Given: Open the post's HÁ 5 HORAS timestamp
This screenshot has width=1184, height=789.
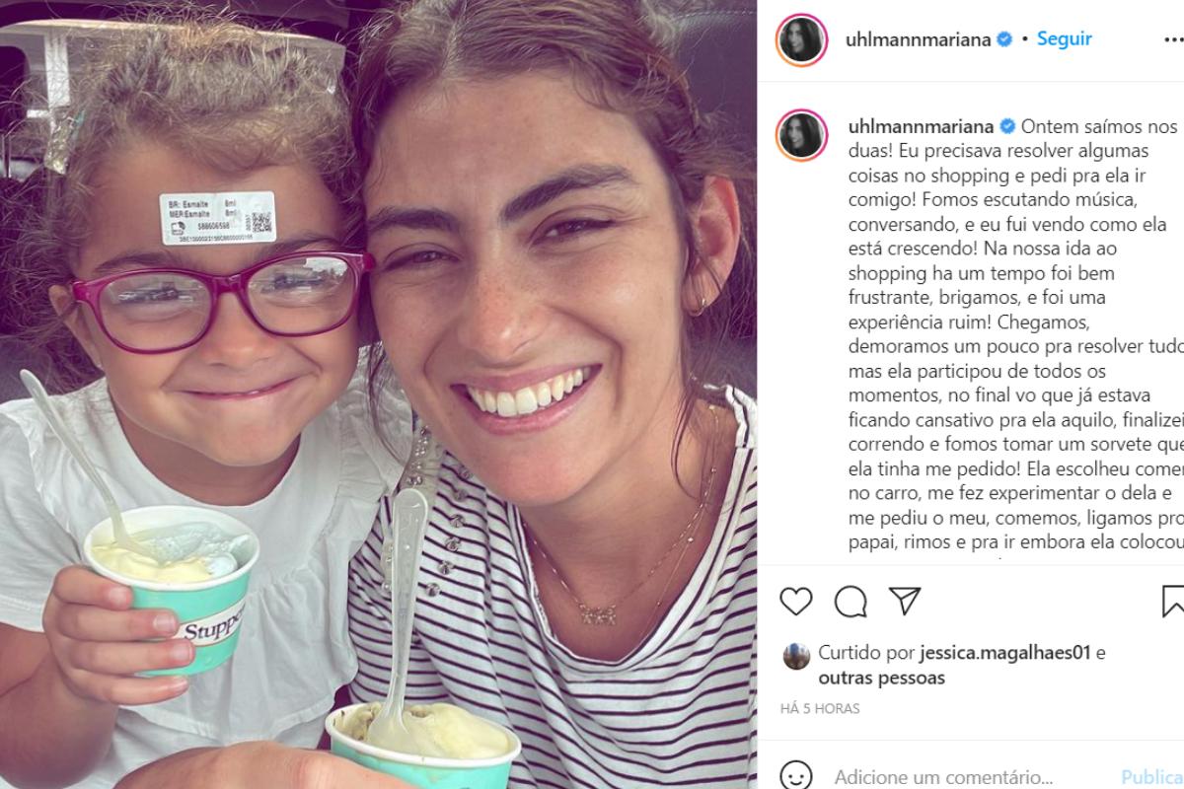Looking at the screenshot, I should pyautogui.click(x=820, y=708).
